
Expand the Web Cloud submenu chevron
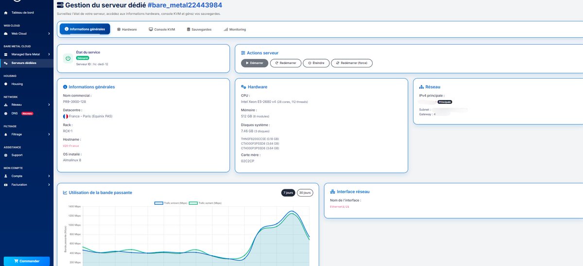pos(49,33)
